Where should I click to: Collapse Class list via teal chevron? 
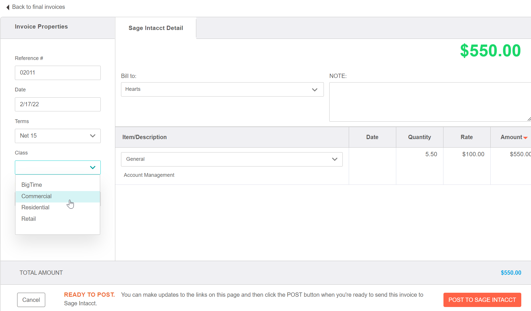pos(93,167)
